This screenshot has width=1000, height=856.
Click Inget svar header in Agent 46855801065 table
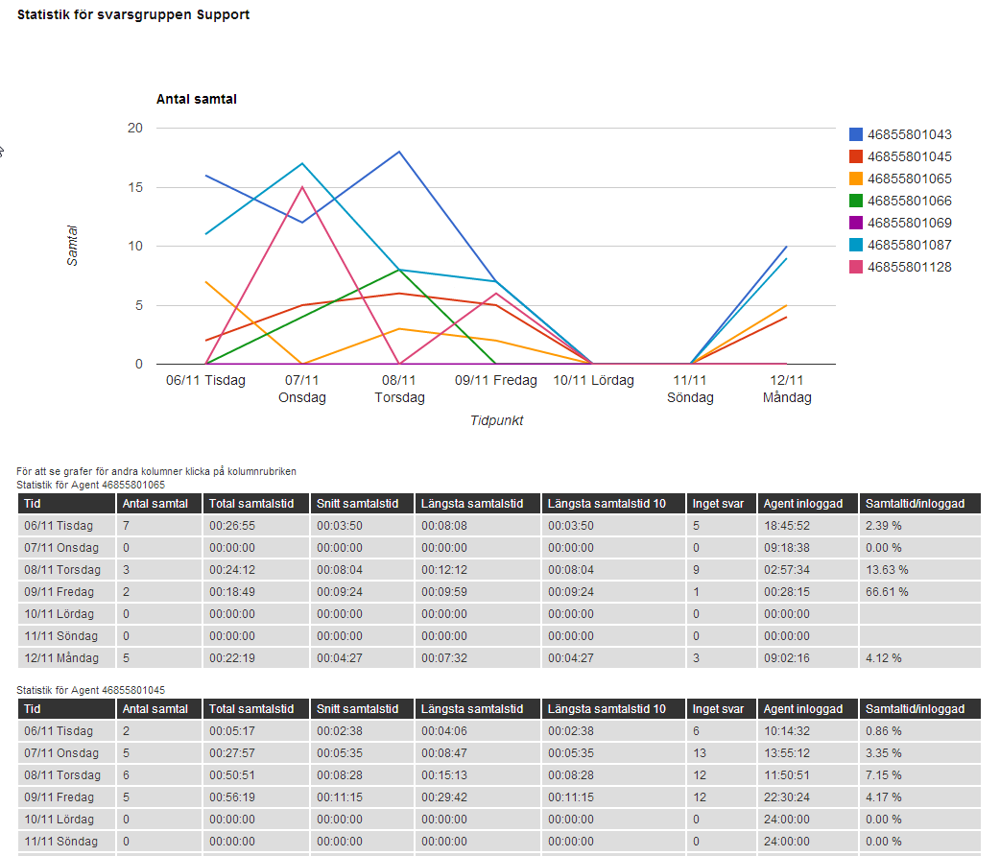coord(722,503)
